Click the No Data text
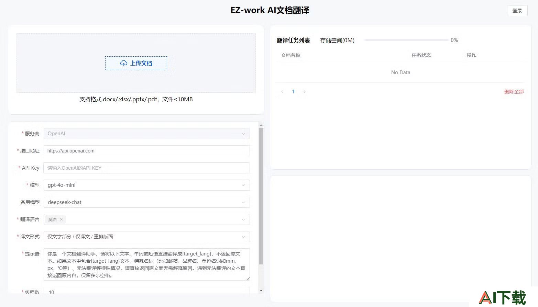The width and height of the screenshot is (538, 307). point(400,72)
